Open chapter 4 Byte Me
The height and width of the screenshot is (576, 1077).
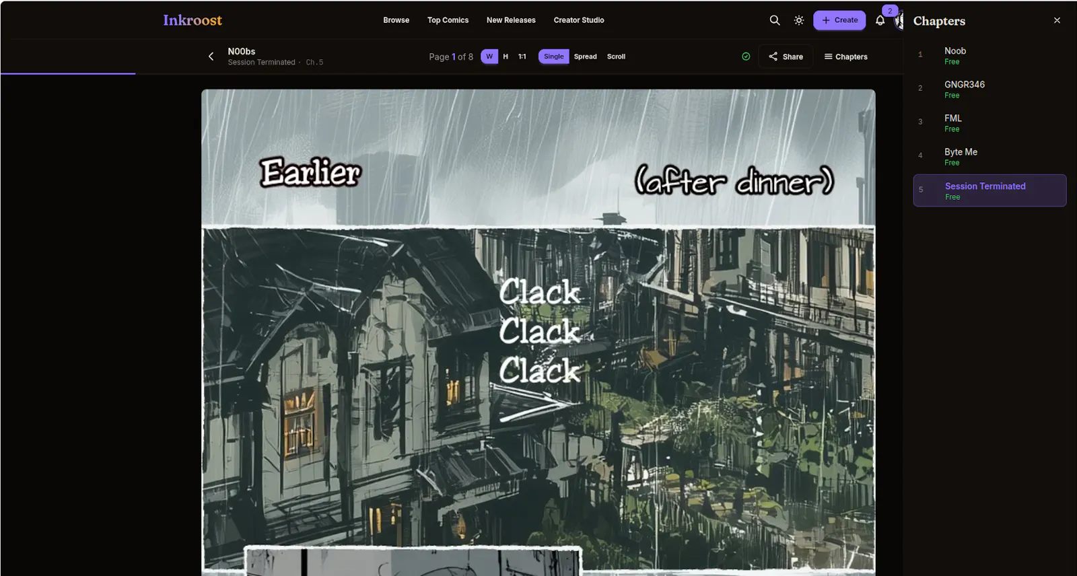(x=989, y=157)
